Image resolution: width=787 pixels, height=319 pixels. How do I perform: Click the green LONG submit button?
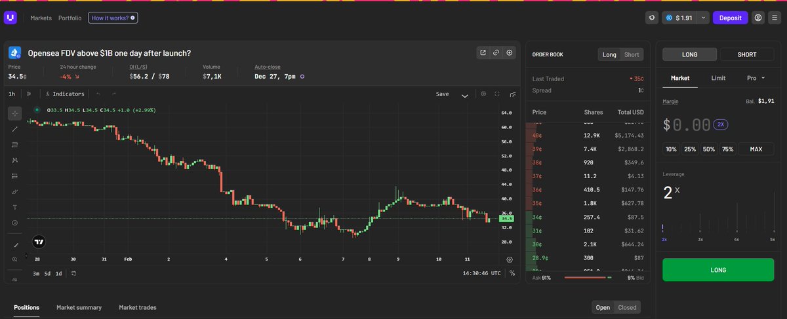click(718, 270)
